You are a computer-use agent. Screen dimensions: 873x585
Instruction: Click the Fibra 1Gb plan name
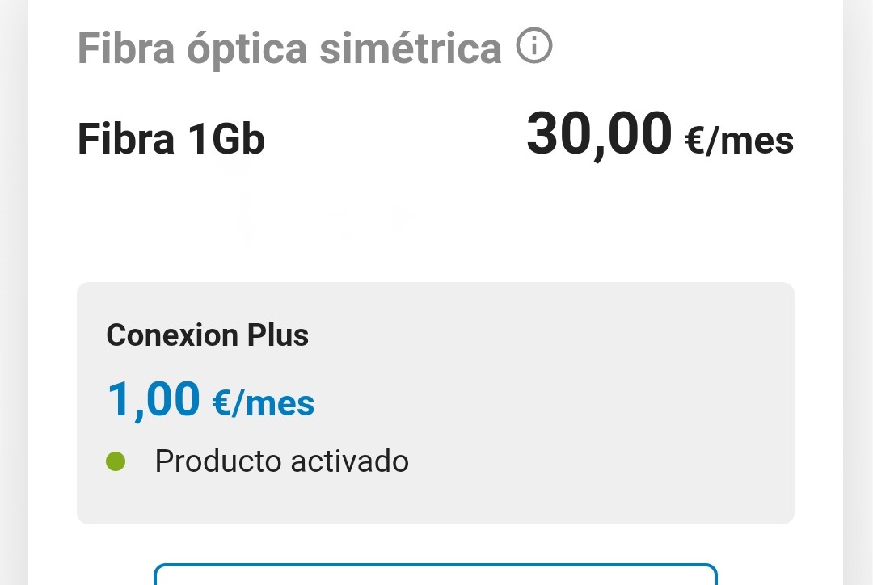pyautogui.click(x=171, y=139)
